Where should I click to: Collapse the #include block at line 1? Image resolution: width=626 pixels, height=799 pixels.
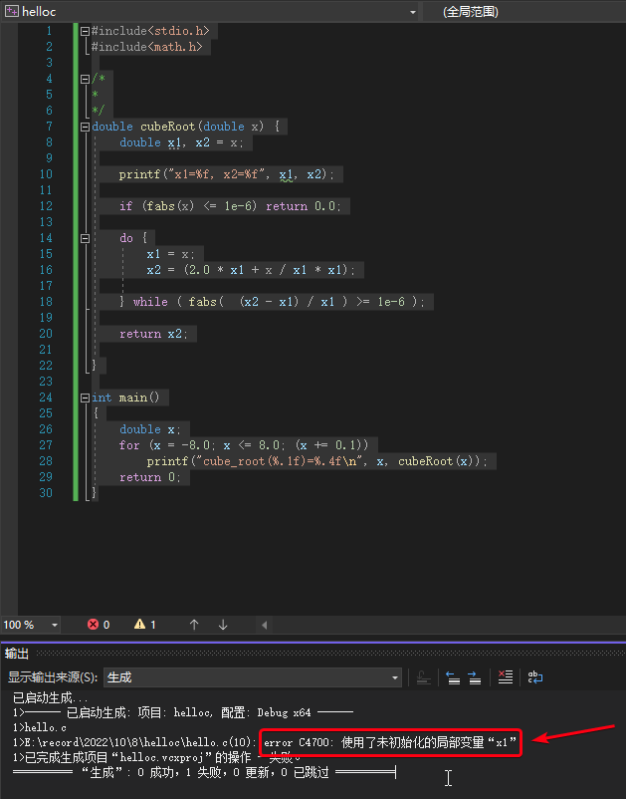point(85,32)
